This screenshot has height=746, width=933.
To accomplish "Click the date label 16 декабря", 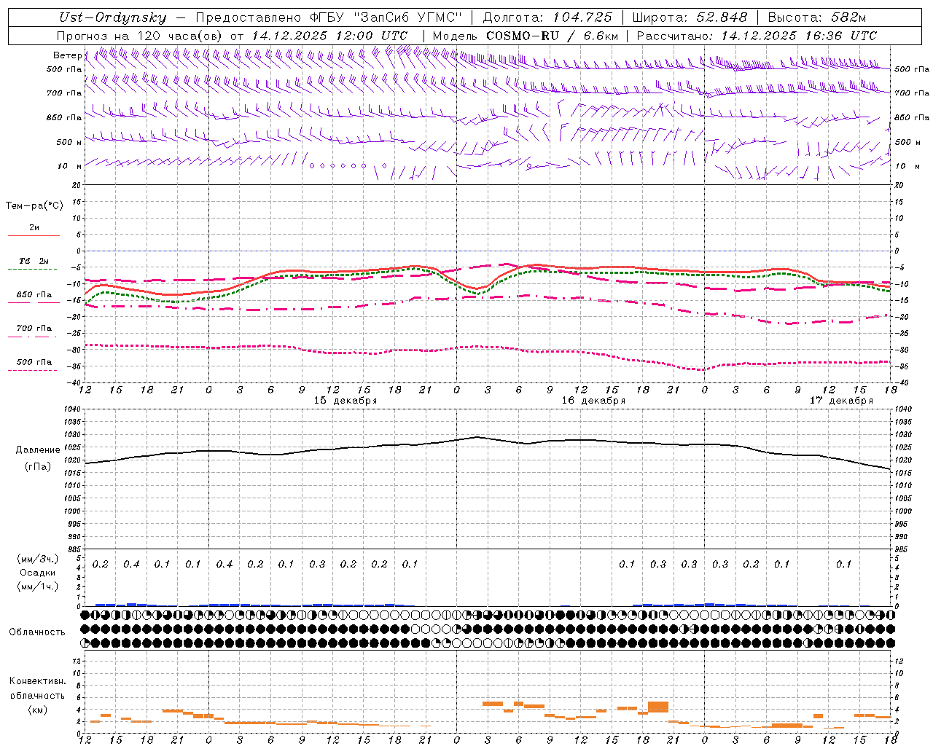I will [x=593, y=401].
